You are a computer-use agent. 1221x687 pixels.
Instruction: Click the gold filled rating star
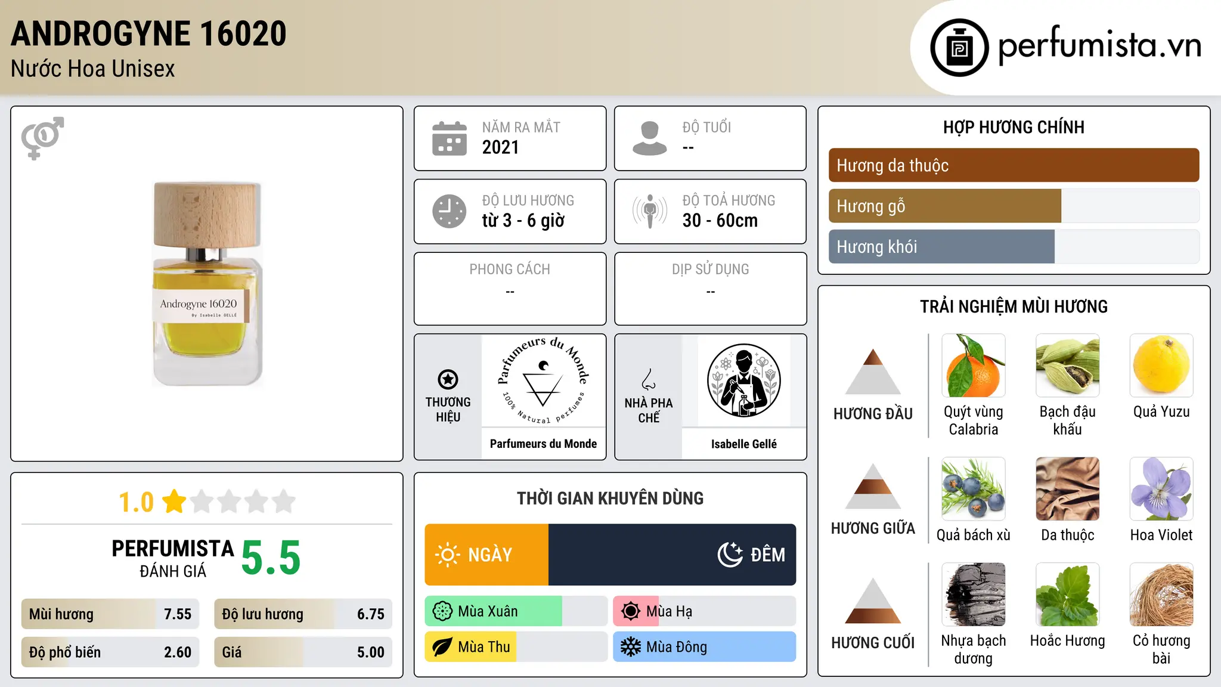(x=175, y=502)
